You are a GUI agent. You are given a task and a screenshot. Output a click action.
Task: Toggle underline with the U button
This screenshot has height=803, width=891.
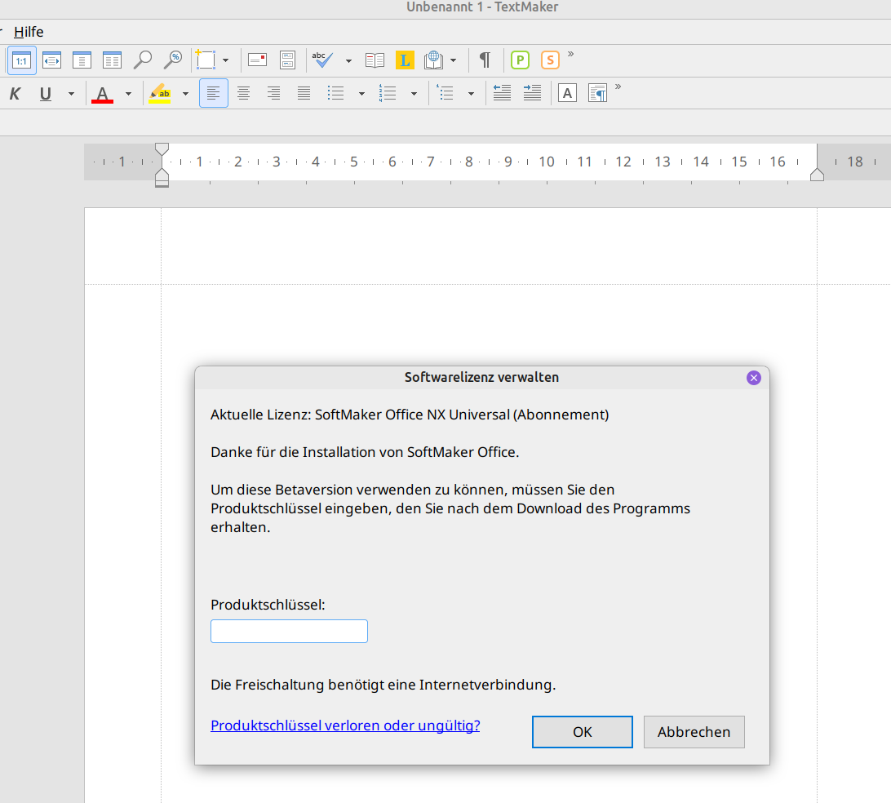pos(46,94)
